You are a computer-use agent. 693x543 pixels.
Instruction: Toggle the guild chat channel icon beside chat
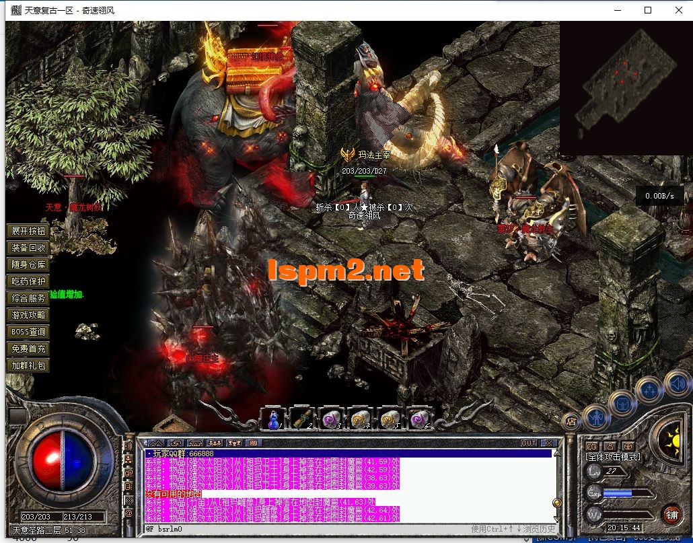pyautogui.click(x=129, y=473)
